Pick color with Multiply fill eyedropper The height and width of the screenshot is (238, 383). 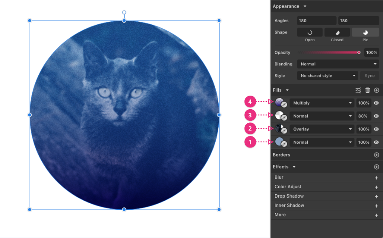[x=284, y=105]
